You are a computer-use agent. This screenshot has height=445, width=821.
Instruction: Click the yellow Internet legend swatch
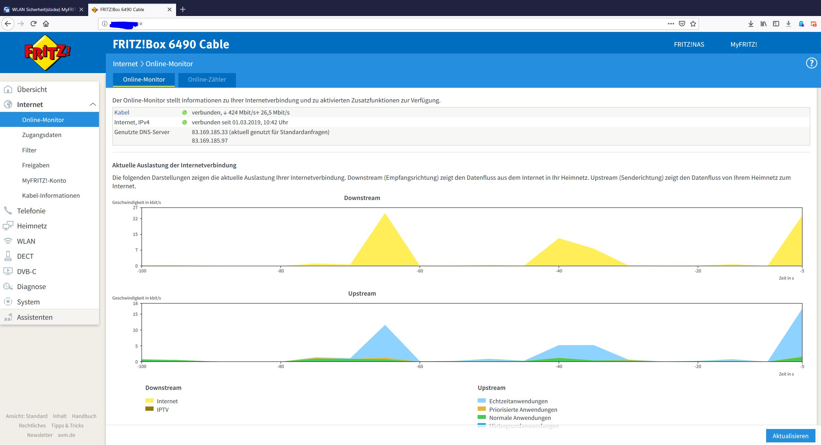click(x=149, y=401)
